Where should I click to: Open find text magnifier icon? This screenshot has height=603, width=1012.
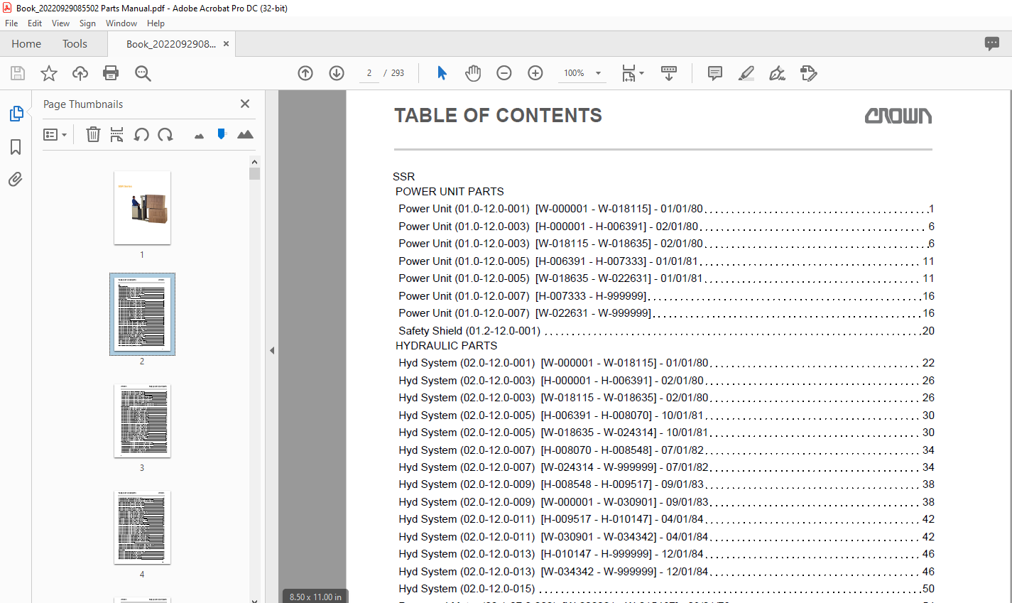pyautogui.click(x=143, y=73)
